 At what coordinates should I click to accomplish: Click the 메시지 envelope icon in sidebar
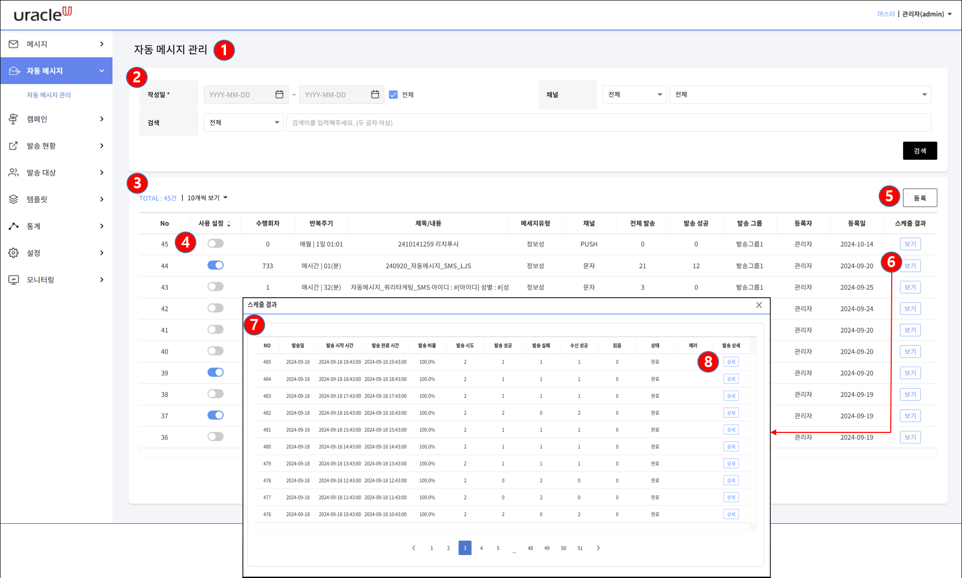click(14, 44)
